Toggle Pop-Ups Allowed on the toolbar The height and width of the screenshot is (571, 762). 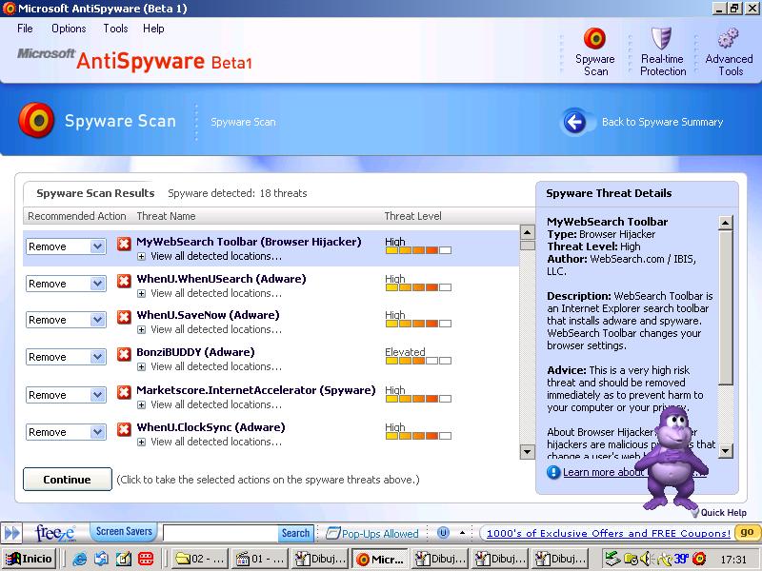[371, 533]
